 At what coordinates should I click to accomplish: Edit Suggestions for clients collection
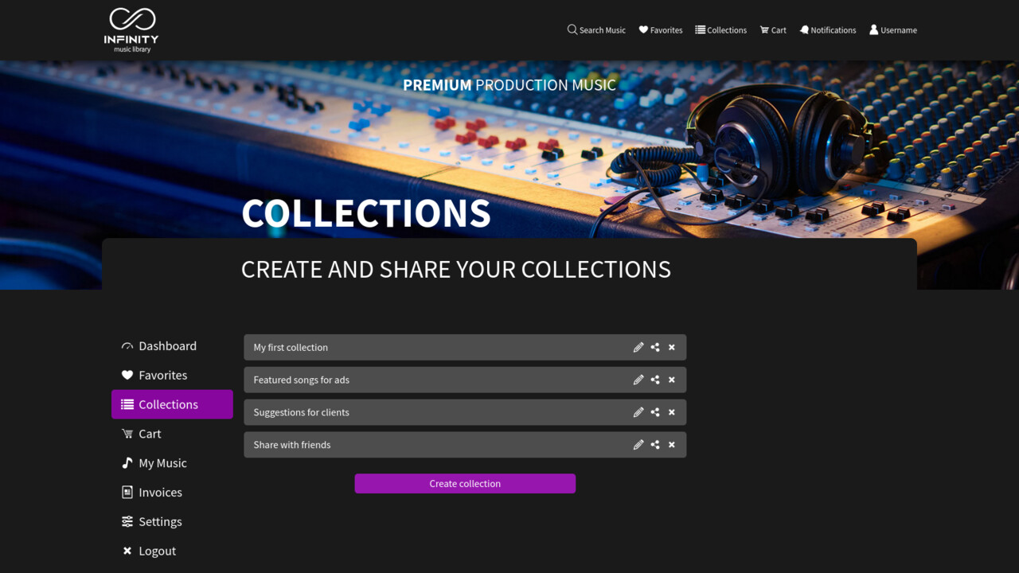[638, 412]
